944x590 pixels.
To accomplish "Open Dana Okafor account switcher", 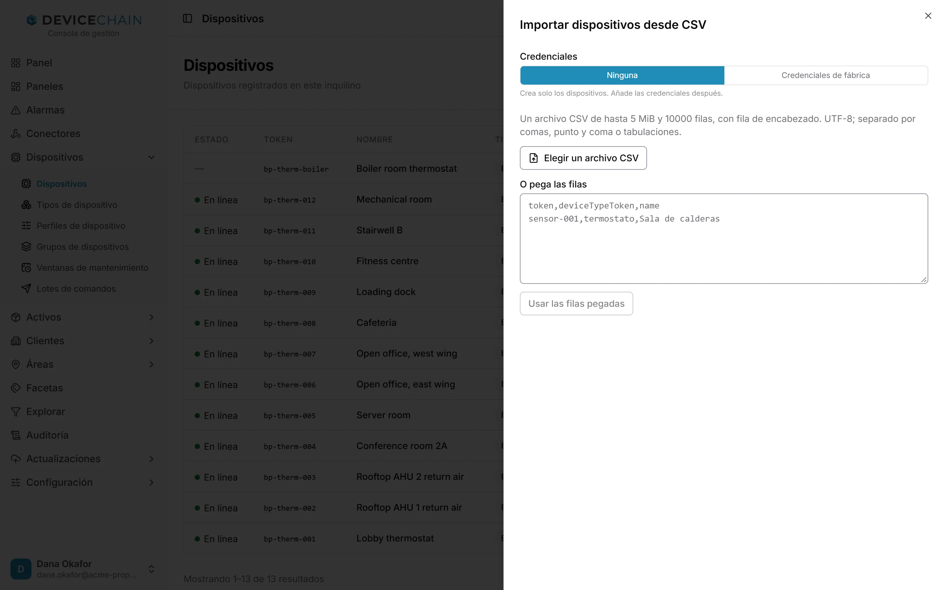I will tap(83, 569).
